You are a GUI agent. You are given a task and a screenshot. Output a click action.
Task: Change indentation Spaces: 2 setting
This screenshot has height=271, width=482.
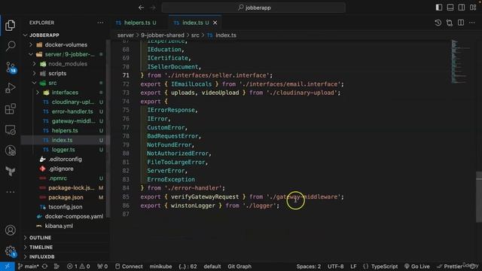click(308, 266)
